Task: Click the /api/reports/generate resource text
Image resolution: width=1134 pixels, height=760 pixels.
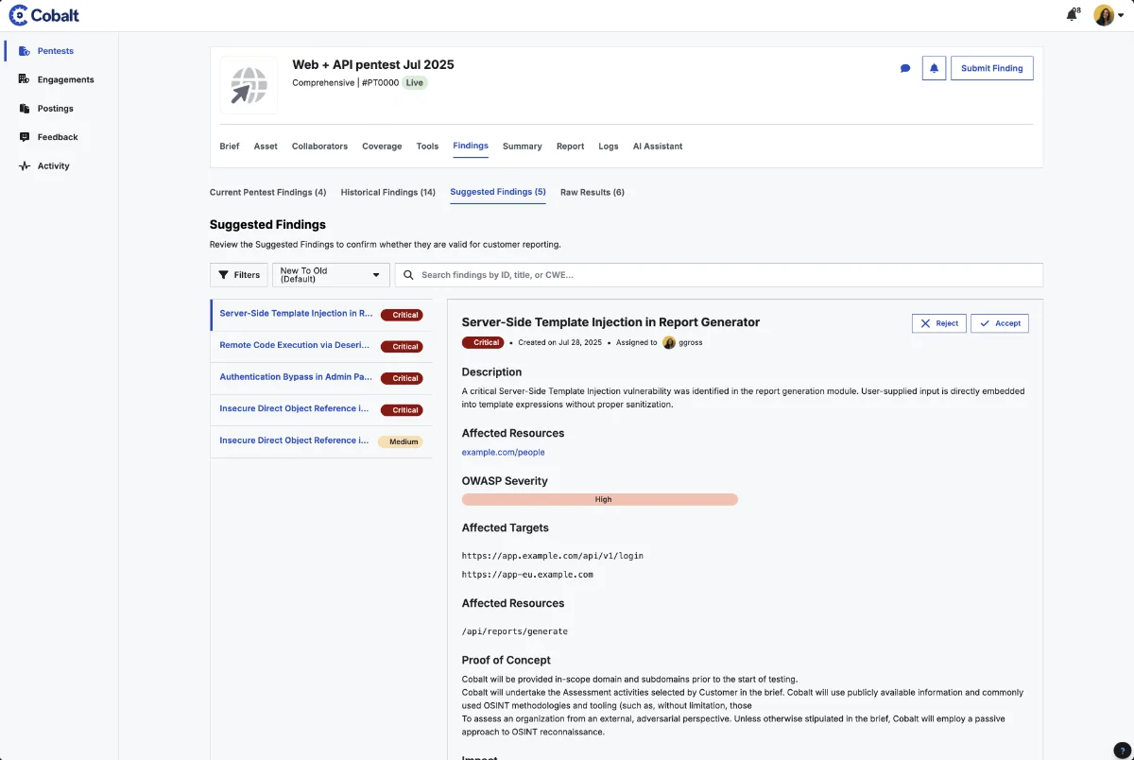Action: 515,631
